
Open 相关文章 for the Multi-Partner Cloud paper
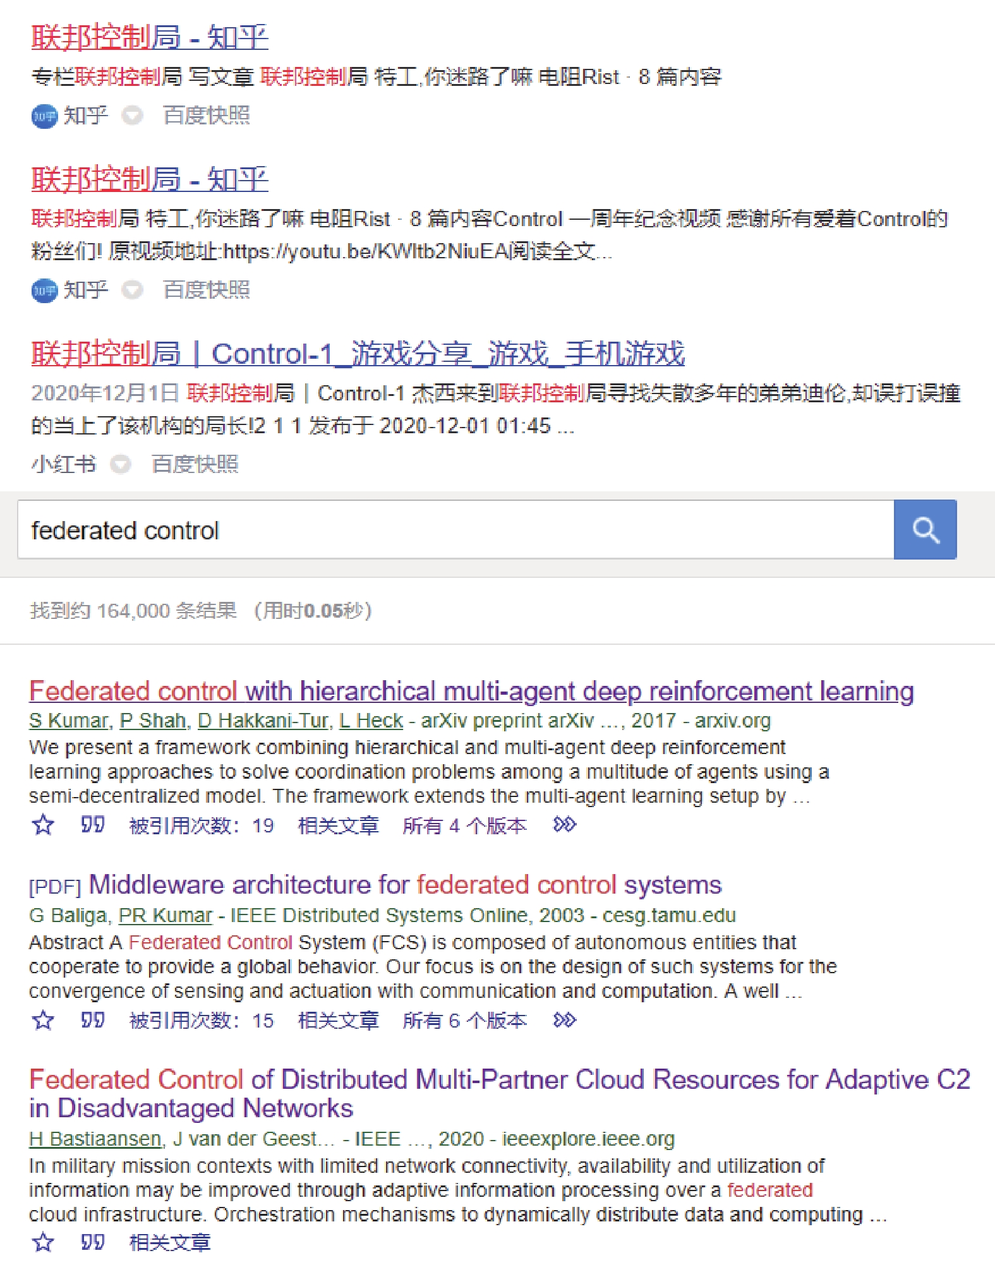pyautogui.click(x=170, y=1243)
